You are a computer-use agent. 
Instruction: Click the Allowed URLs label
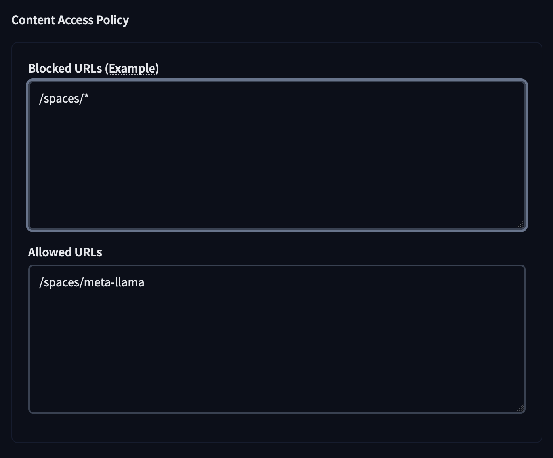point(65,252)
